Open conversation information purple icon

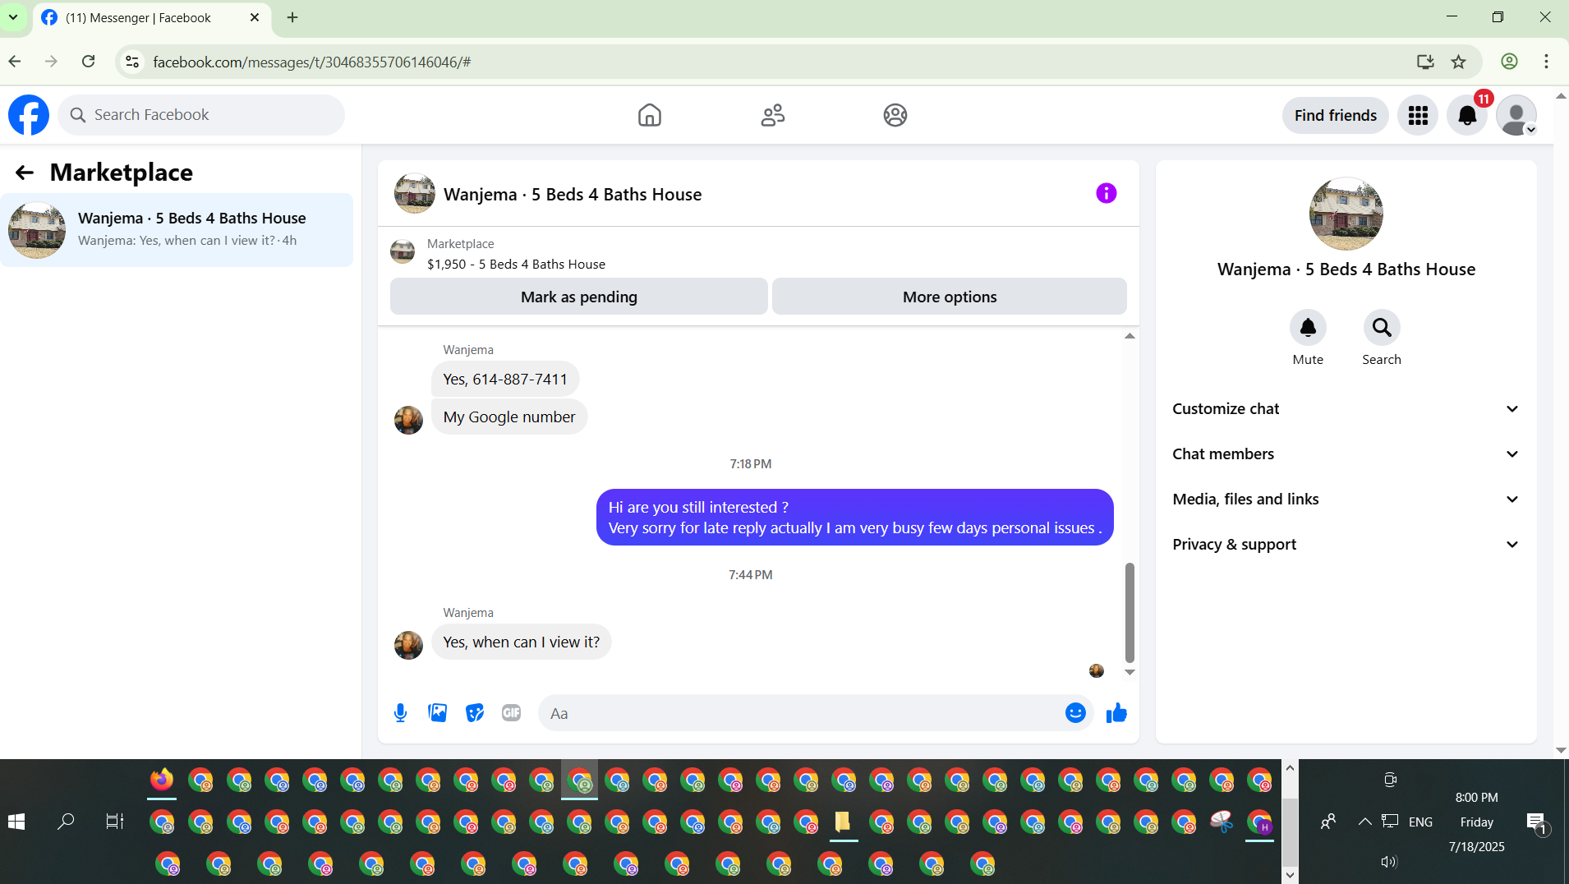1107,193
